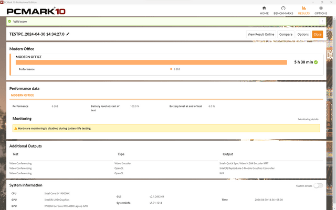Click the warning icon in monitoring notice

pos(16,128)
